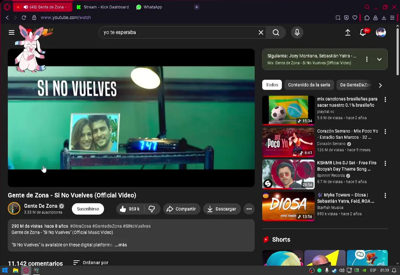This screenshot has width=400, height=275.
Task: Open the Ordenar por sort dropdown
Action: [x=91, y=262]
